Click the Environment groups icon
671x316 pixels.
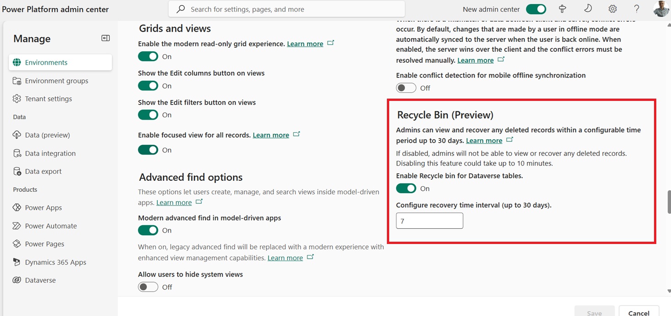[x=17, y=81]
